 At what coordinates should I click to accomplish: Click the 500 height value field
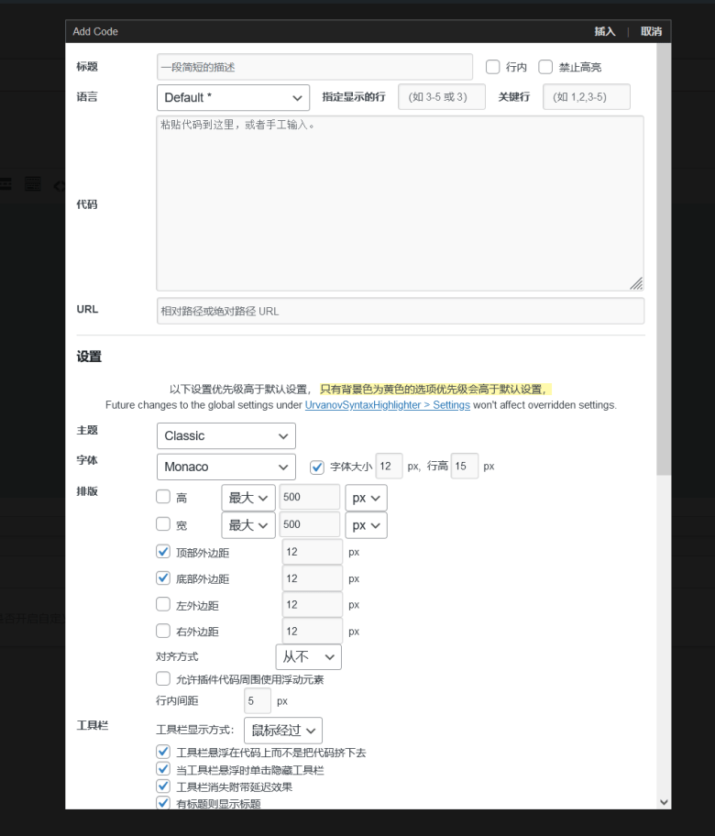[309, 498]
